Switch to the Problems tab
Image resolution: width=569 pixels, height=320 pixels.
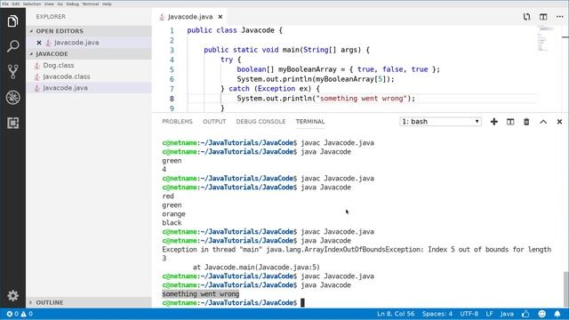coord(177,122)
